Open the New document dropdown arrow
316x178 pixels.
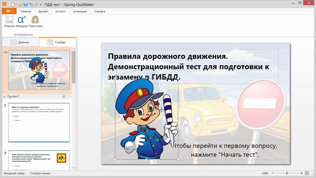16,4
